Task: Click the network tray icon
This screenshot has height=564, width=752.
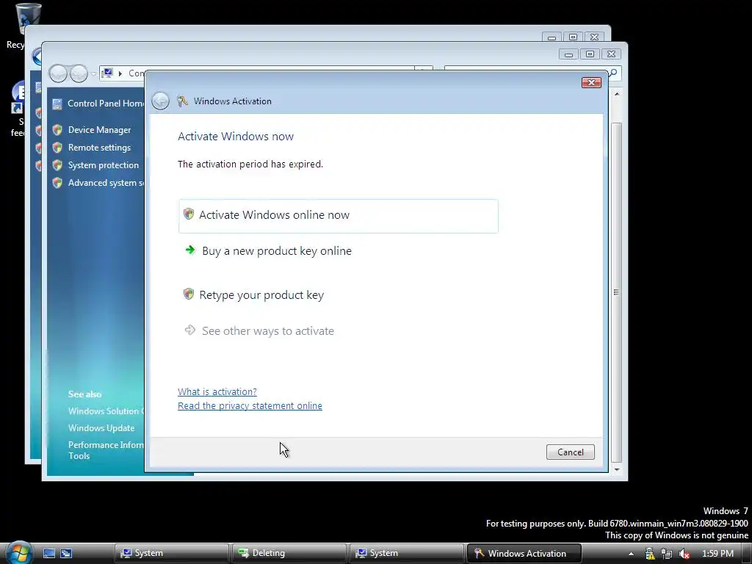Action: click(667, 554)
